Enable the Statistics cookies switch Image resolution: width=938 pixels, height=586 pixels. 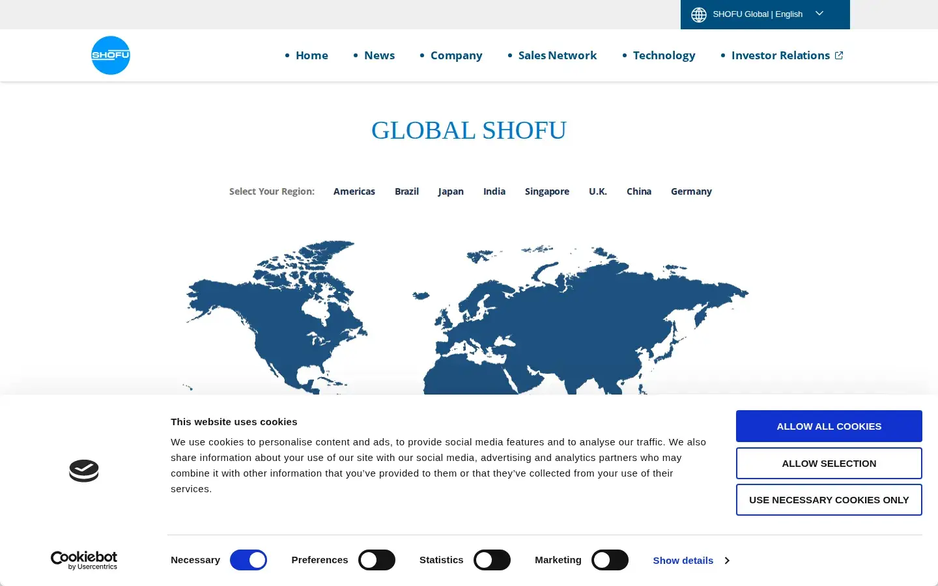point(492,560)
